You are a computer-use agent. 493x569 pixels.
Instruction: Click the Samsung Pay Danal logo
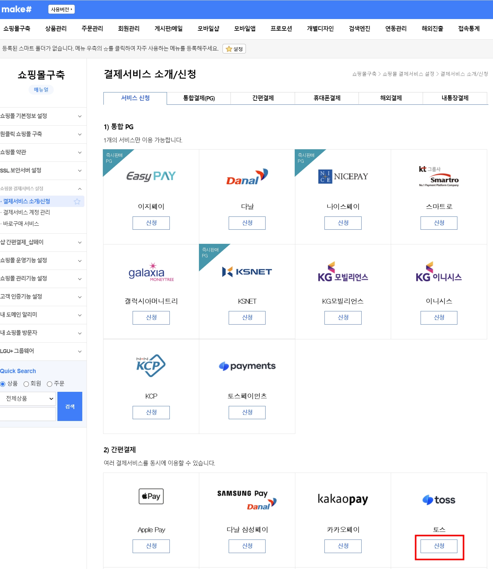[x=247, y=500]
